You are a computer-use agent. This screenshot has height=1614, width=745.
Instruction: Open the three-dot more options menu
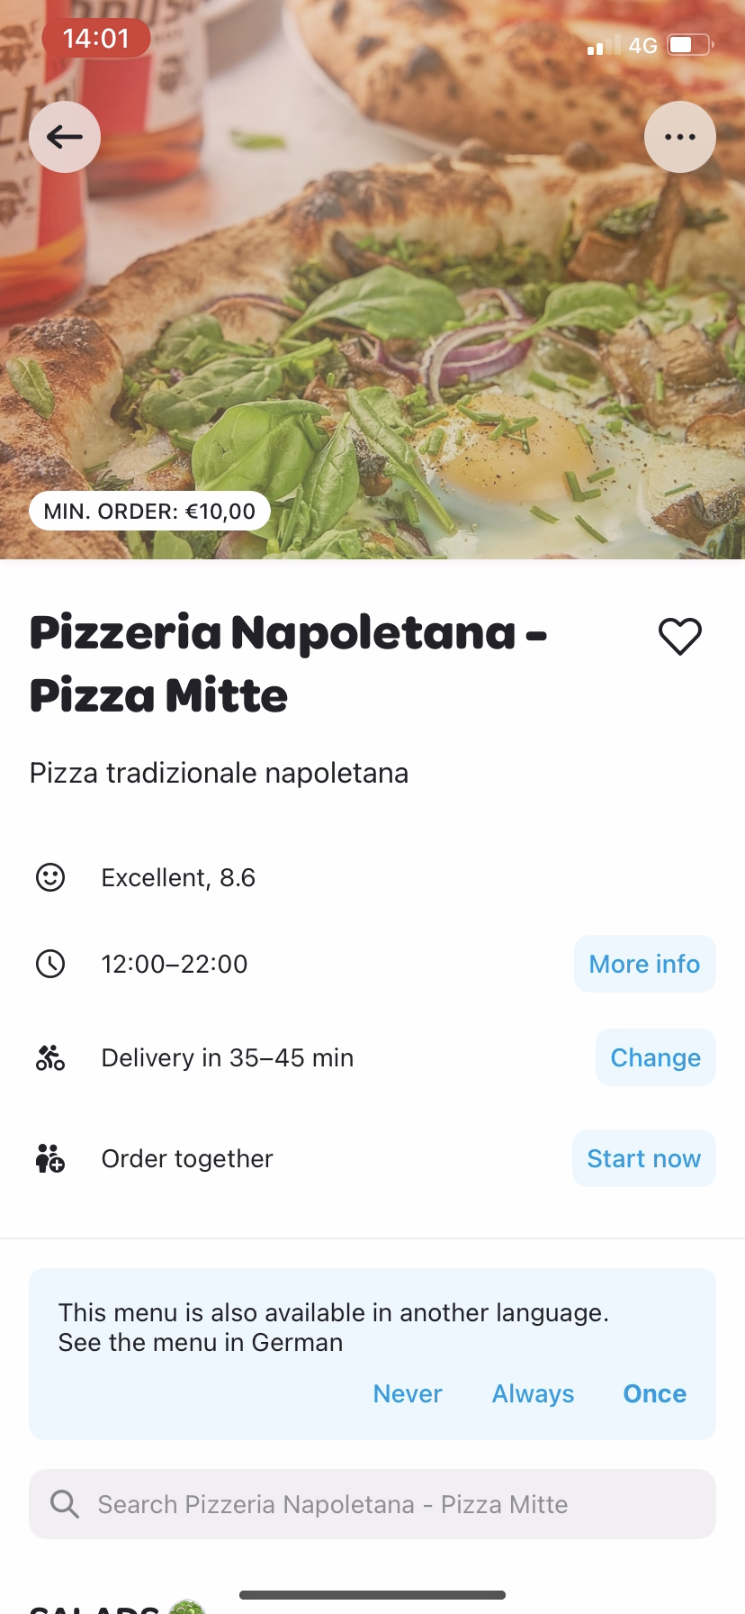click(679, 137)
